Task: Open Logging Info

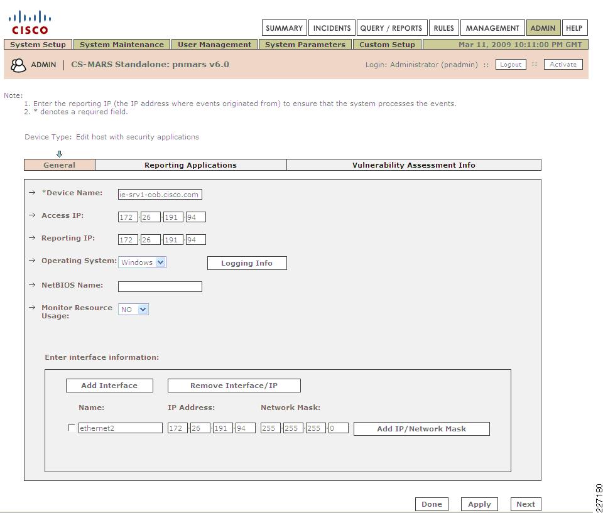Action: pos(247,263)
